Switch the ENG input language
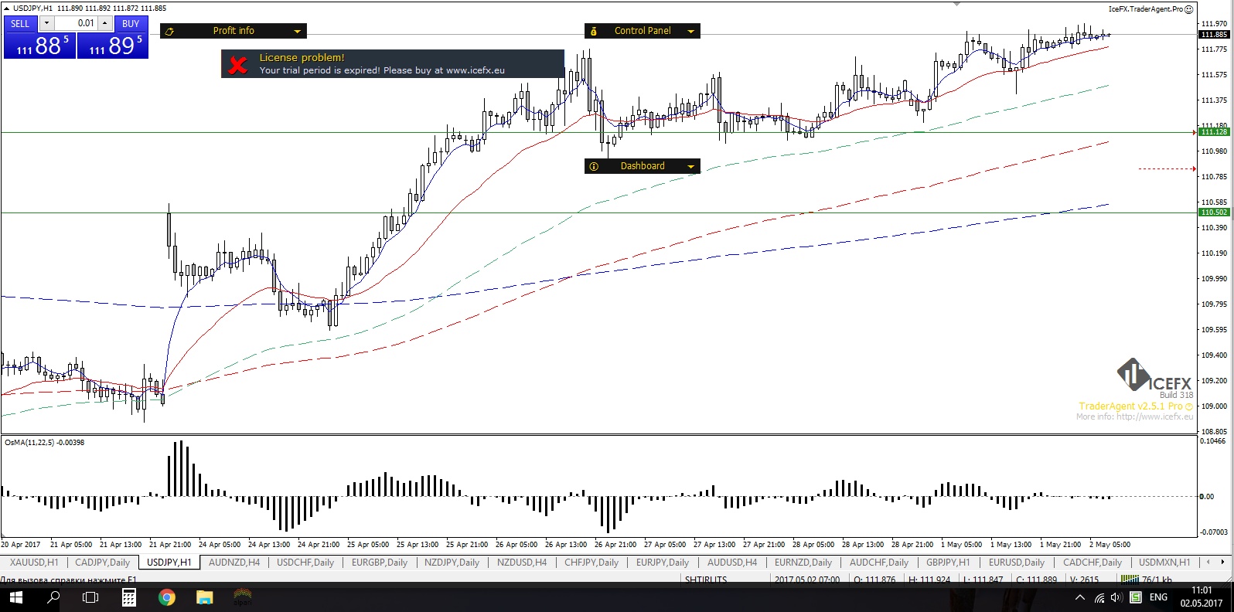 click(x=1158, y=597)
